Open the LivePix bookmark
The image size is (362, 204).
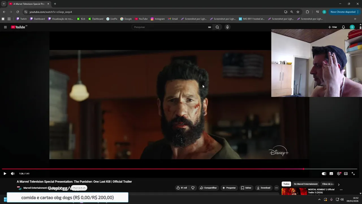point(112,19)
